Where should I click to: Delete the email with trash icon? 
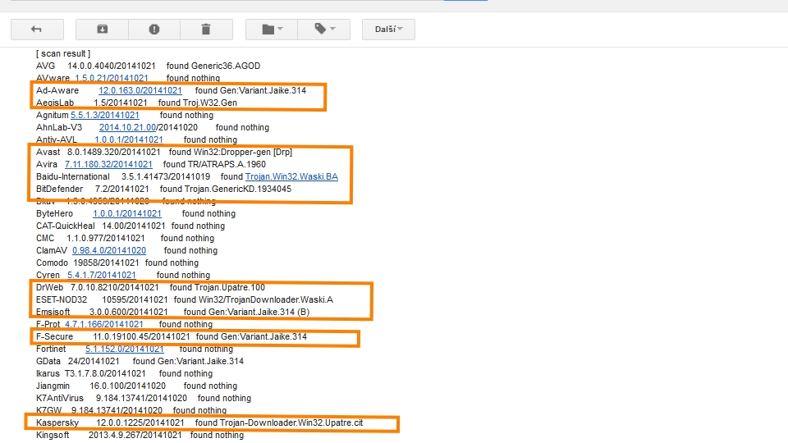coord(205,30)
